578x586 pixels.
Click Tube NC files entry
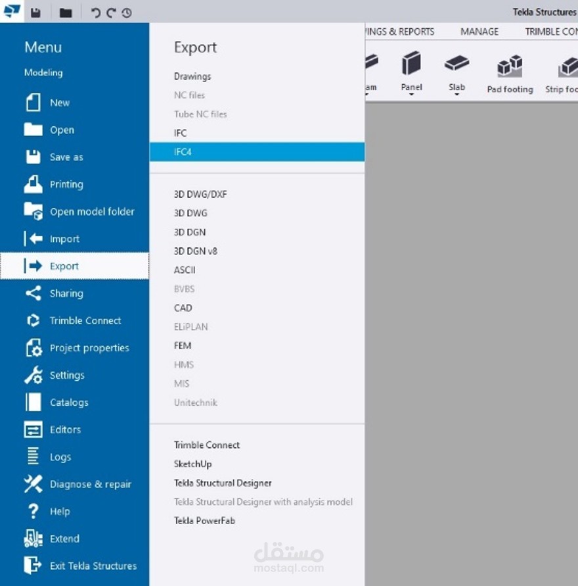coord(200,114)
